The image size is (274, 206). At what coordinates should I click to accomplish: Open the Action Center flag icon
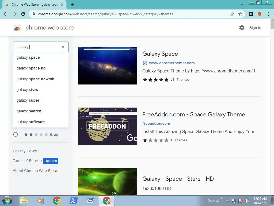(241, 201)
